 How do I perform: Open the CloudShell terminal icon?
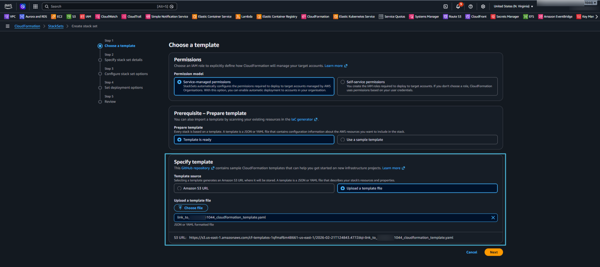(445, 6)
